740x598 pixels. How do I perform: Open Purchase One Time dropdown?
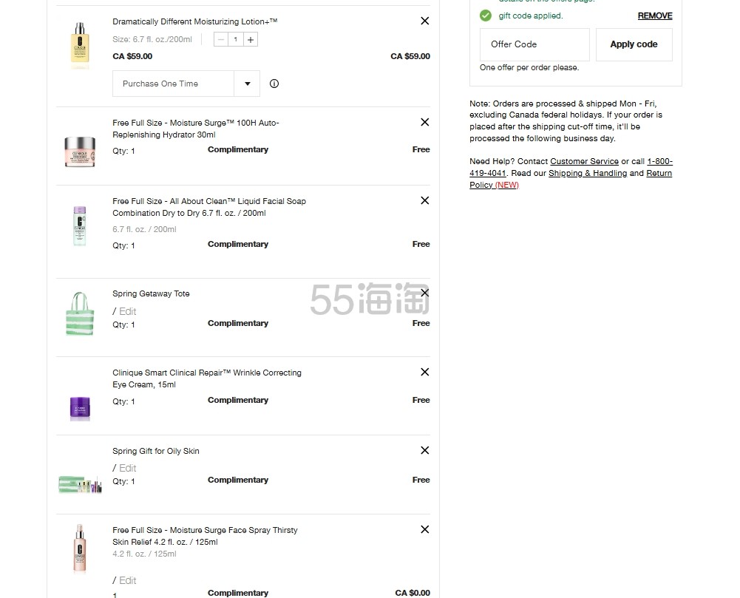click(x=186, y=84)
